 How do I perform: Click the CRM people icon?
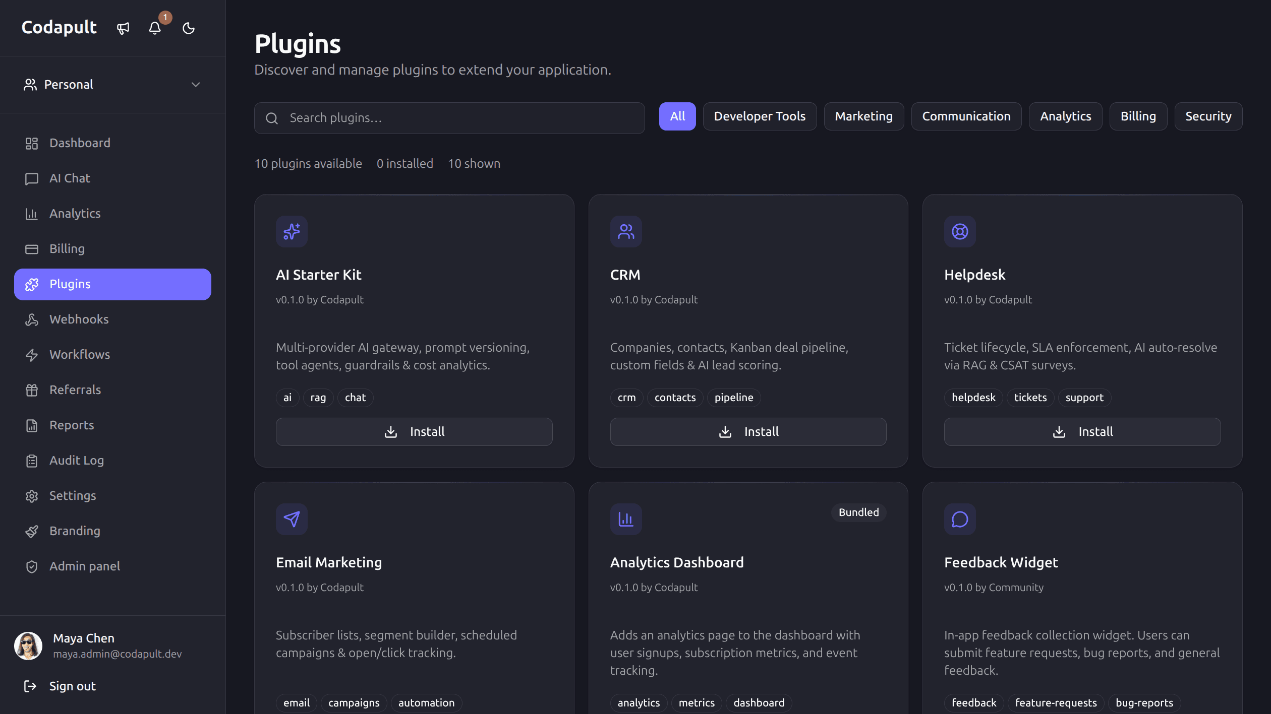[626, 232]
